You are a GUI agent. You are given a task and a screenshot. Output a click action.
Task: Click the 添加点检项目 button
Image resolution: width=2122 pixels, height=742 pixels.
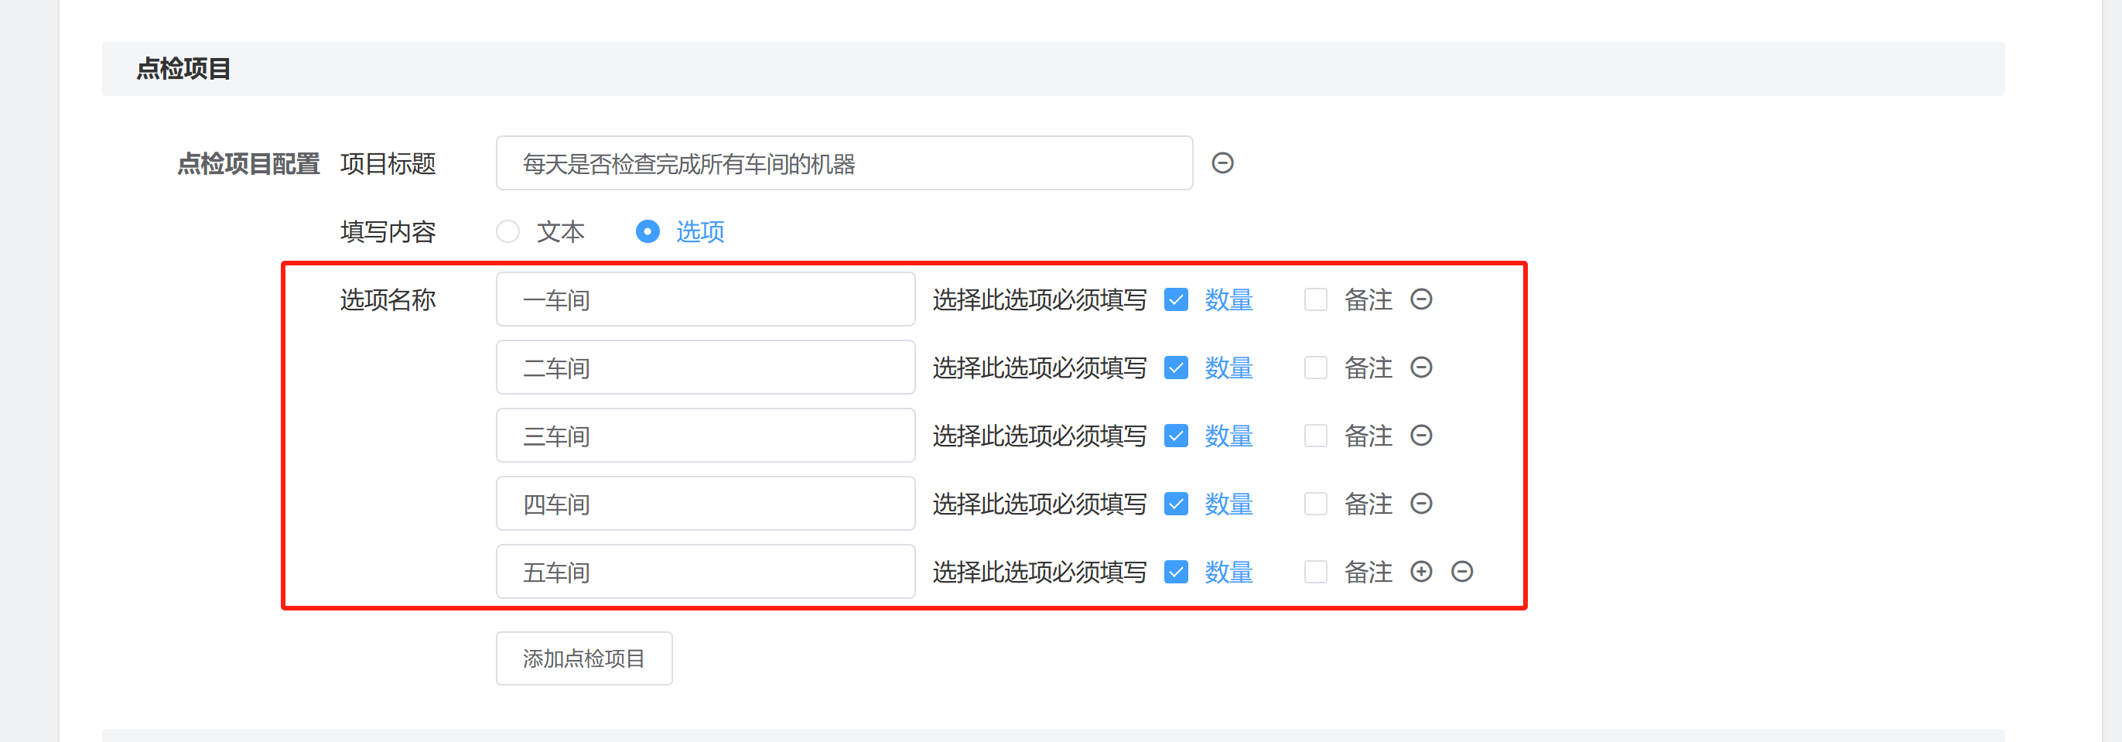(584, 658)
